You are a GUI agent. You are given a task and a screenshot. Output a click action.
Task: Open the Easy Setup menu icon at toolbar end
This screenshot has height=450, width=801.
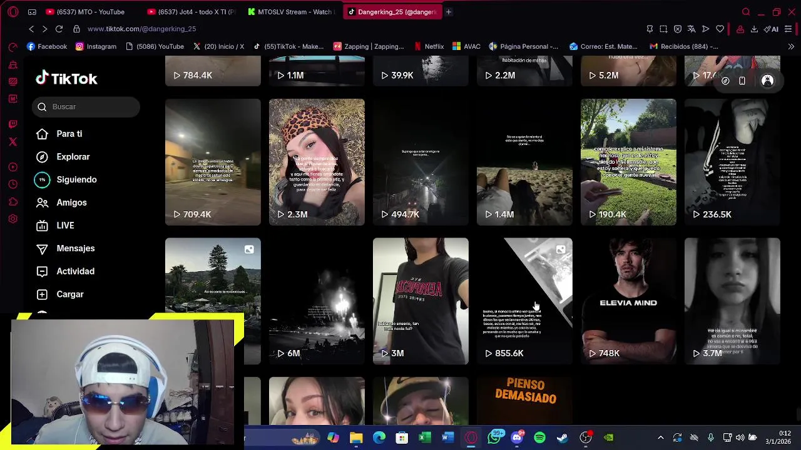[788, 29]
